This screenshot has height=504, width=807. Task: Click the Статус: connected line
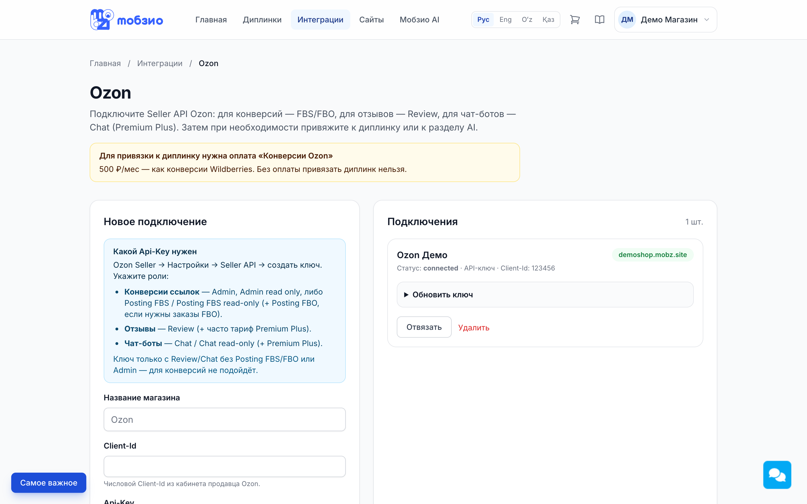click(476, 268)
